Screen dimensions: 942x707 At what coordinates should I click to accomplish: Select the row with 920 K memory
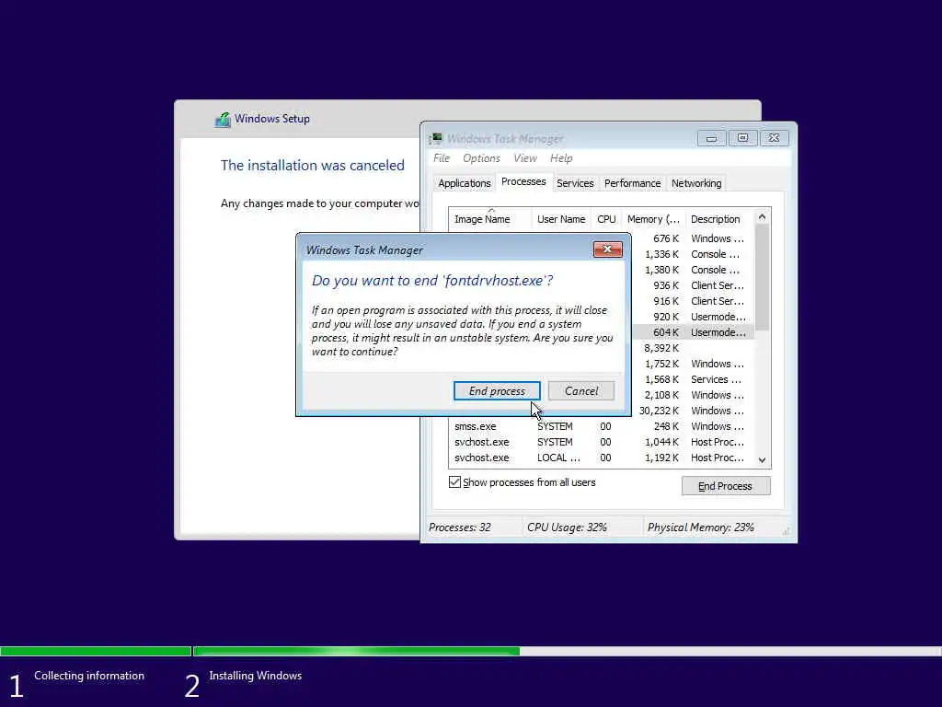click(694, 317)
